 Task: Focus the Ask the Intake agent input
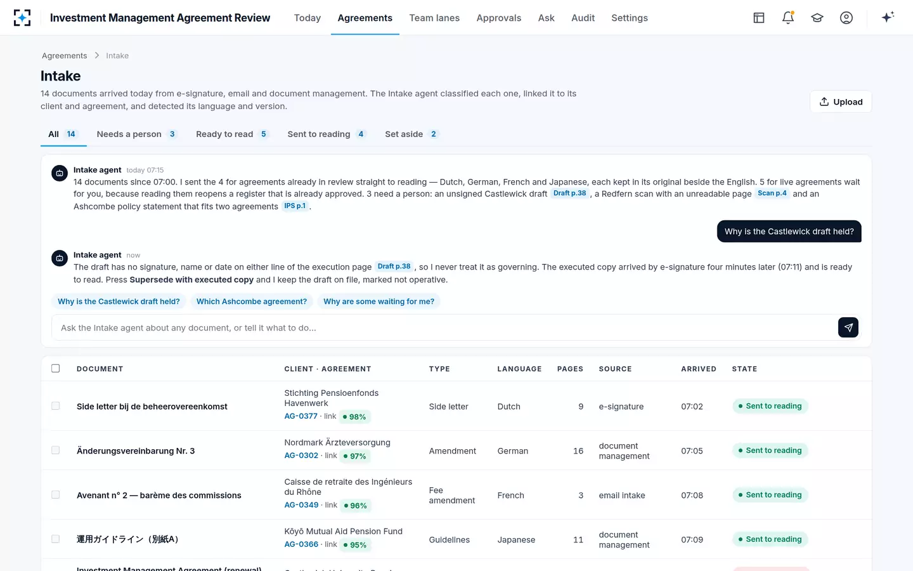pos(445,327)
